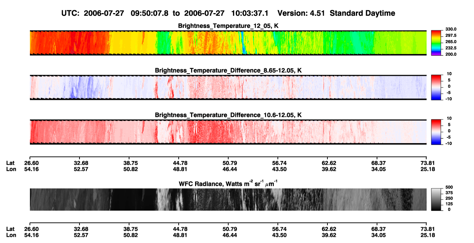This screenshot has height=243, width=474.
Task: Click latitude 32.68 above the WFC Radiance title
Action: tap(79, 163)
